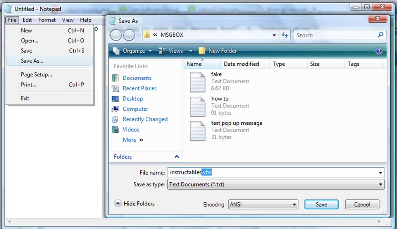This screenshot has height=229, width=397.
Task: Open the Format menu in Notepad
Action: [x=47, y=20]
